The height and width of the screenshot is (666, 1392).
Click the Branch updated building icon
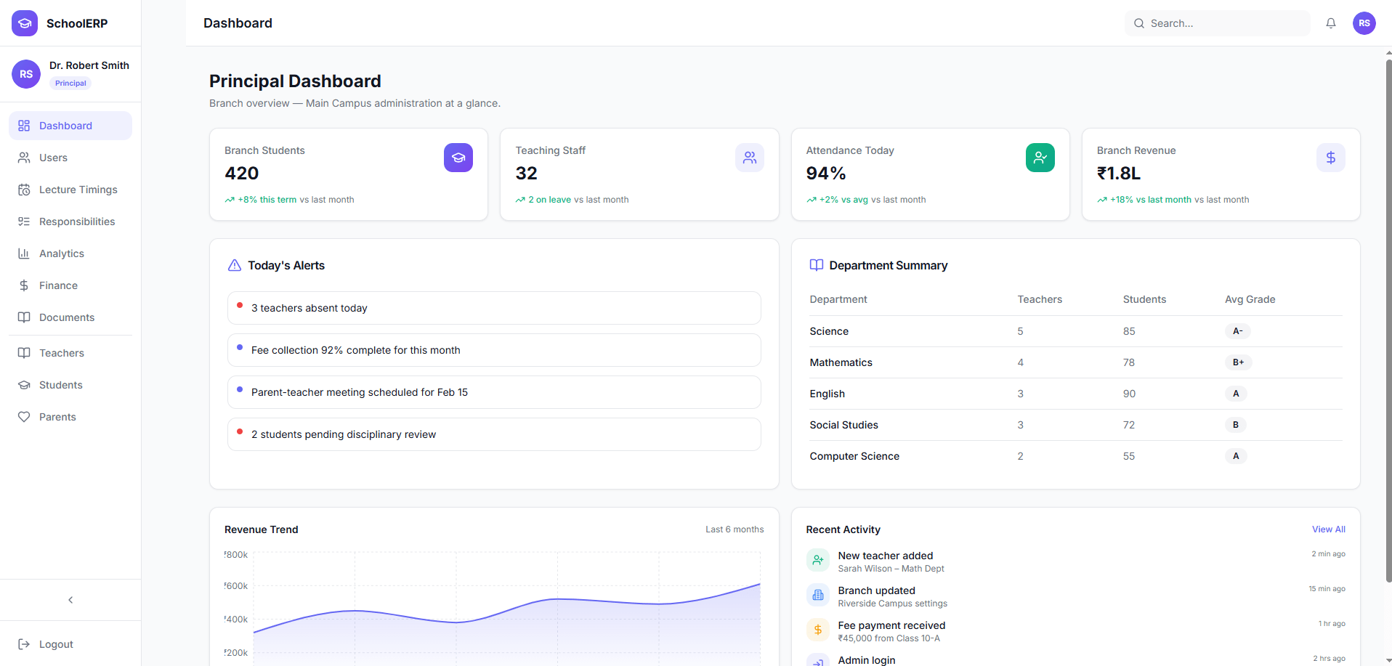pos(818,595)
